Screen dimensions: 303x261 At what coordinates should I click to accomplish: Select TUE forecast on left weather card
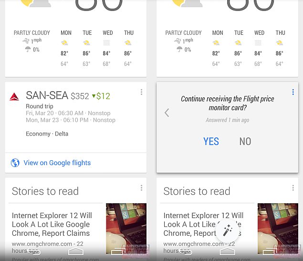click(x=87, y=48)
